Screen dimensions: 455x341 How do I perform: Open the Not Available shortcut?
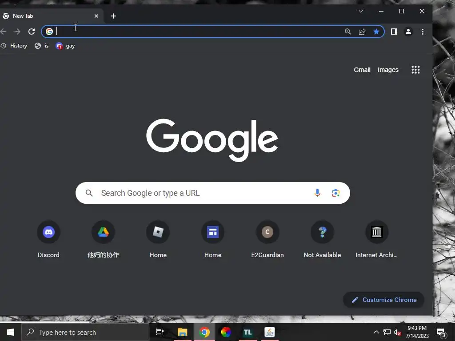[322, 239]
